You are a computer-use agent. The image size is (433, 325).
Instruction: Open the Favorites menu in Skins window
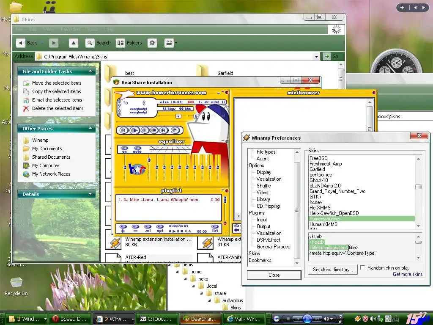coord(71,29)
